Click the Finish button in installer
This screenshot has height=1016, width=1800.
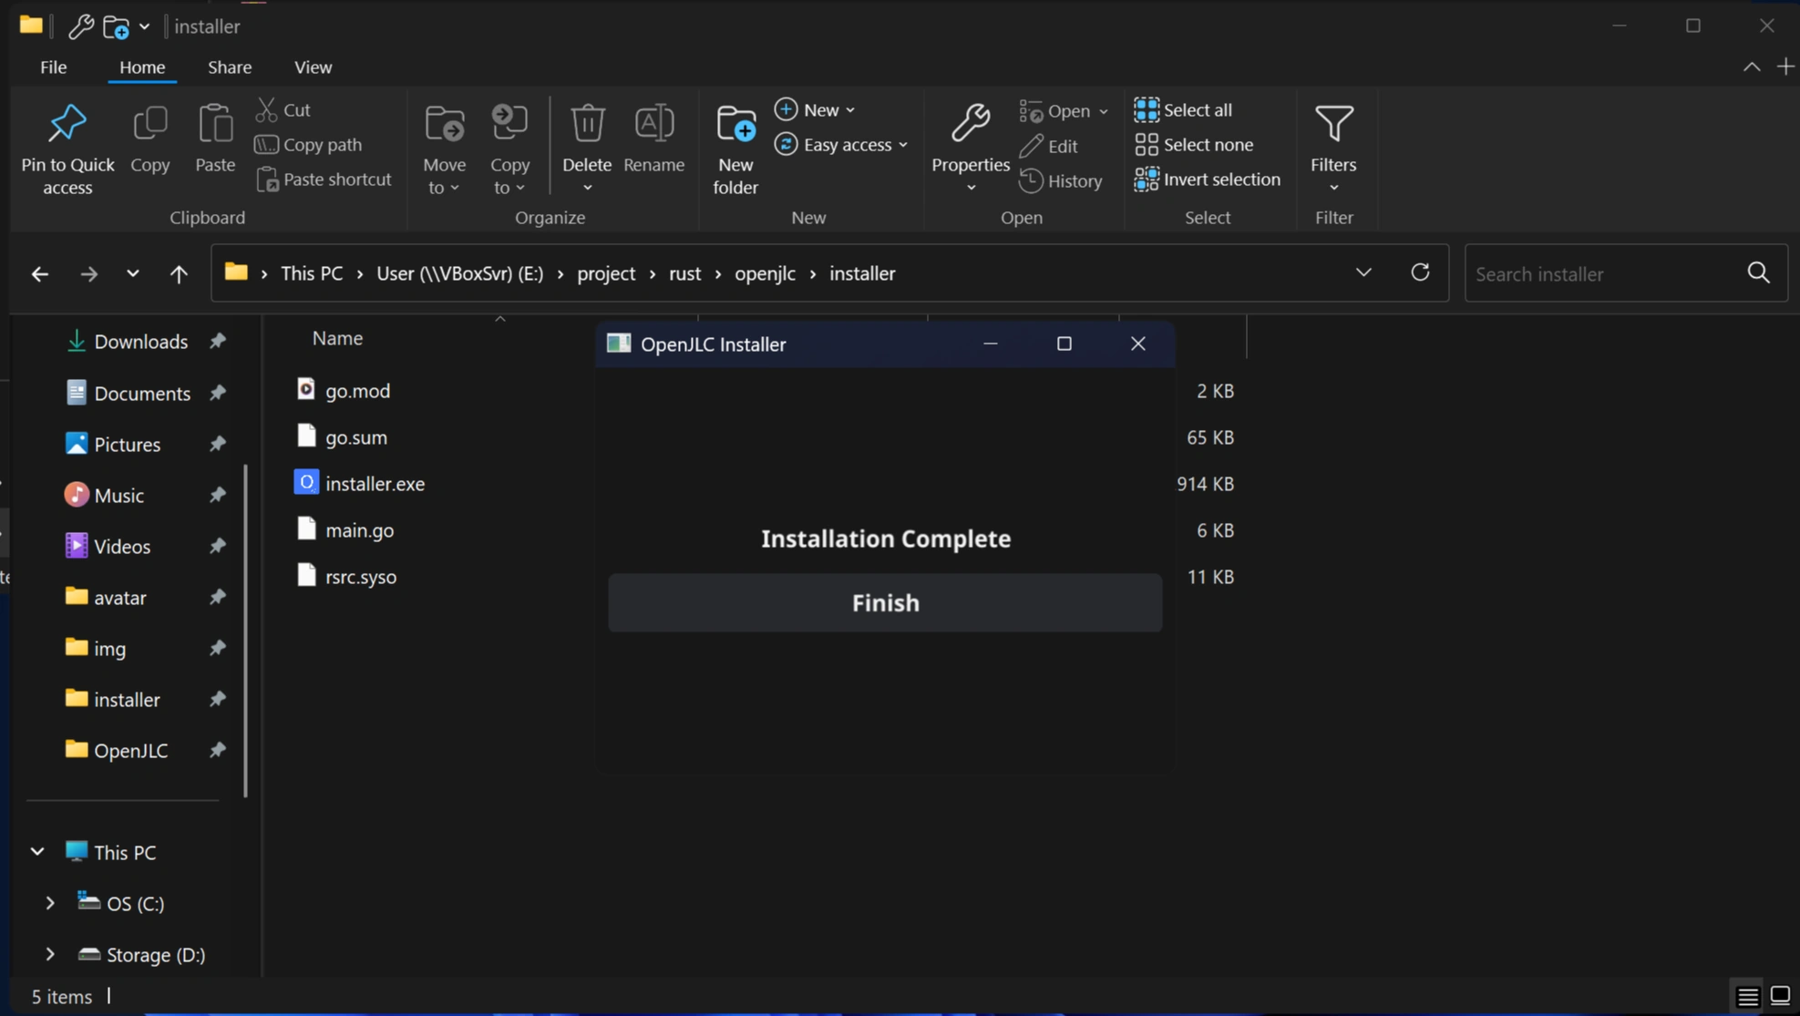[x=885, y=602]
